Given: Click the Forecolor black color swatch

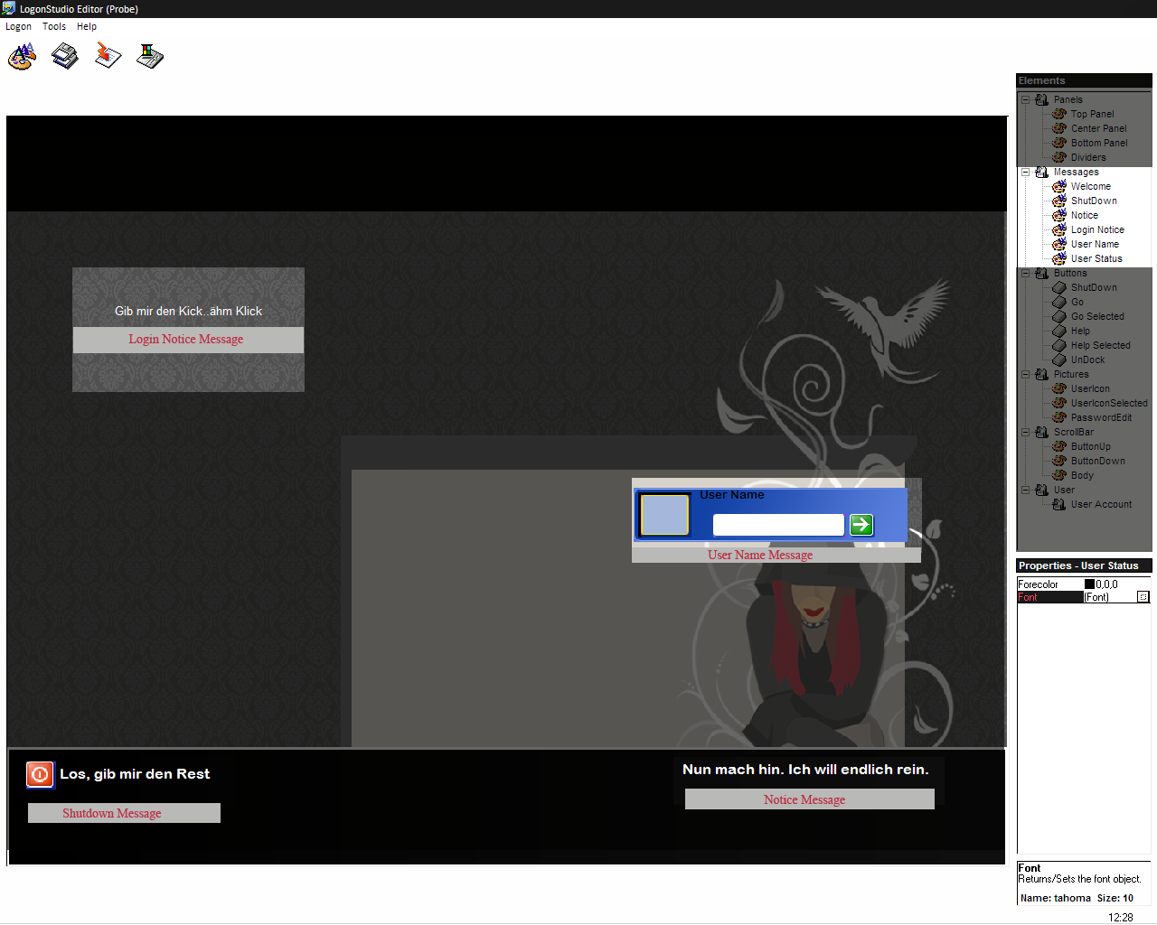Looking at the screenshot, I should (1089, 584).
